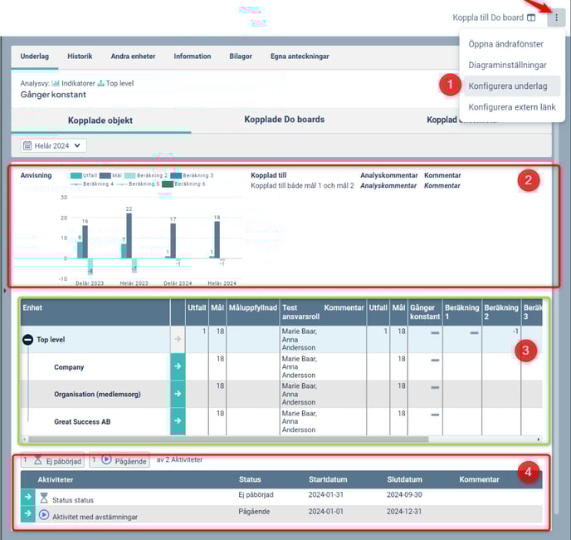Click Mål color swatch in legend

[105, 176]
